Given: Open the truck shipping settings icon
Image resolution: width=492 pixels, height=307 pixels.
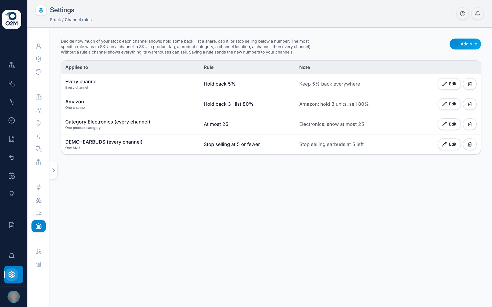Looking at the screenshot, I should click(x=39, y=213).
